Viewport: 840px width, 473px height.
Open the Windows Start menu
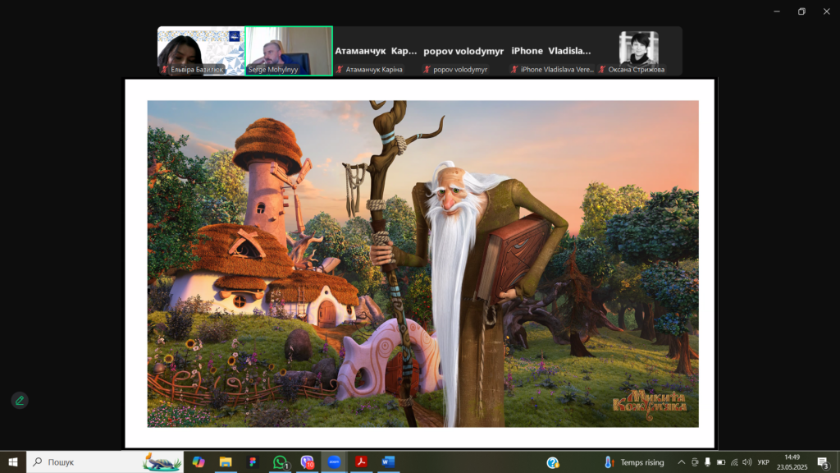coord(13,462)
